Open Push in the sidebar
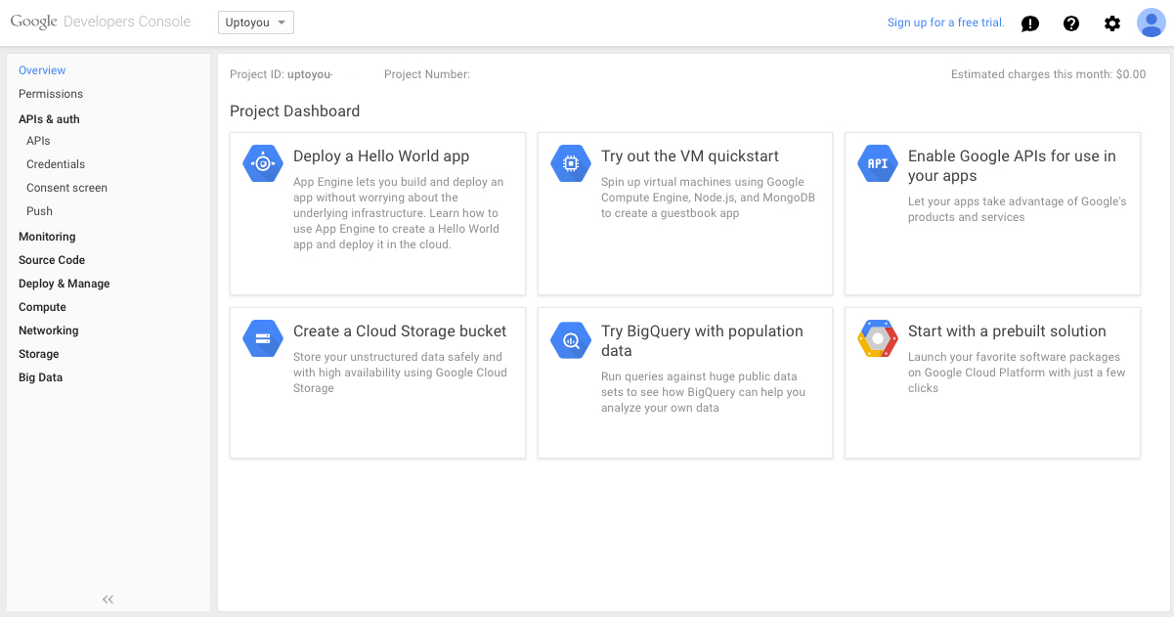The width and height of the screenshot is (1174, 617). click(40, 211)
